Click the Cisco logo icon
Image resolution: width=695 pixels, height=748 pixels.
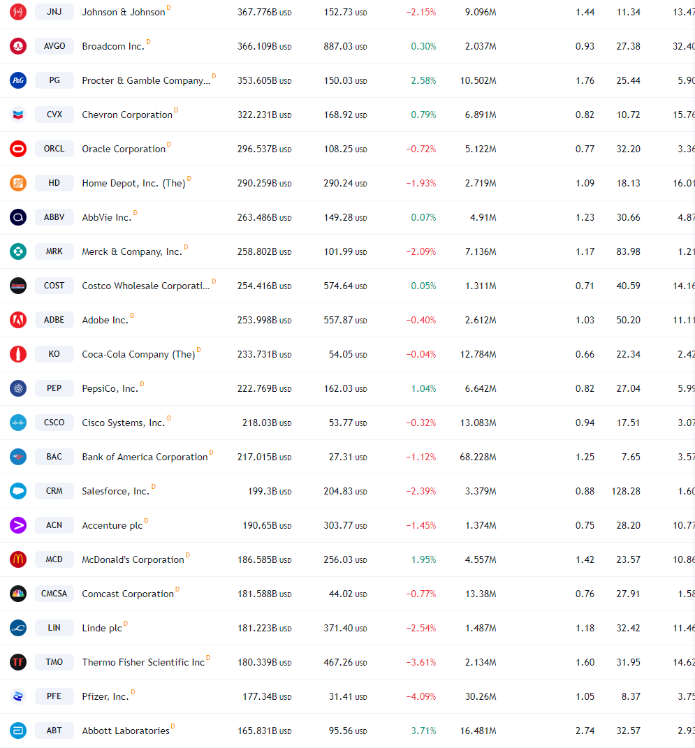point(18,423)
